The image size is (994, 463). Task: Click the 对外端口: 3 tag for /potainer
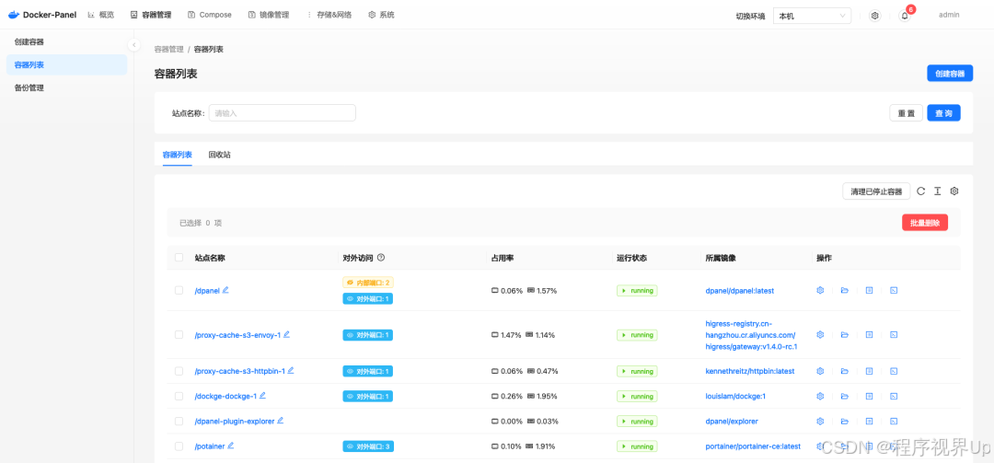coord(367,446)
